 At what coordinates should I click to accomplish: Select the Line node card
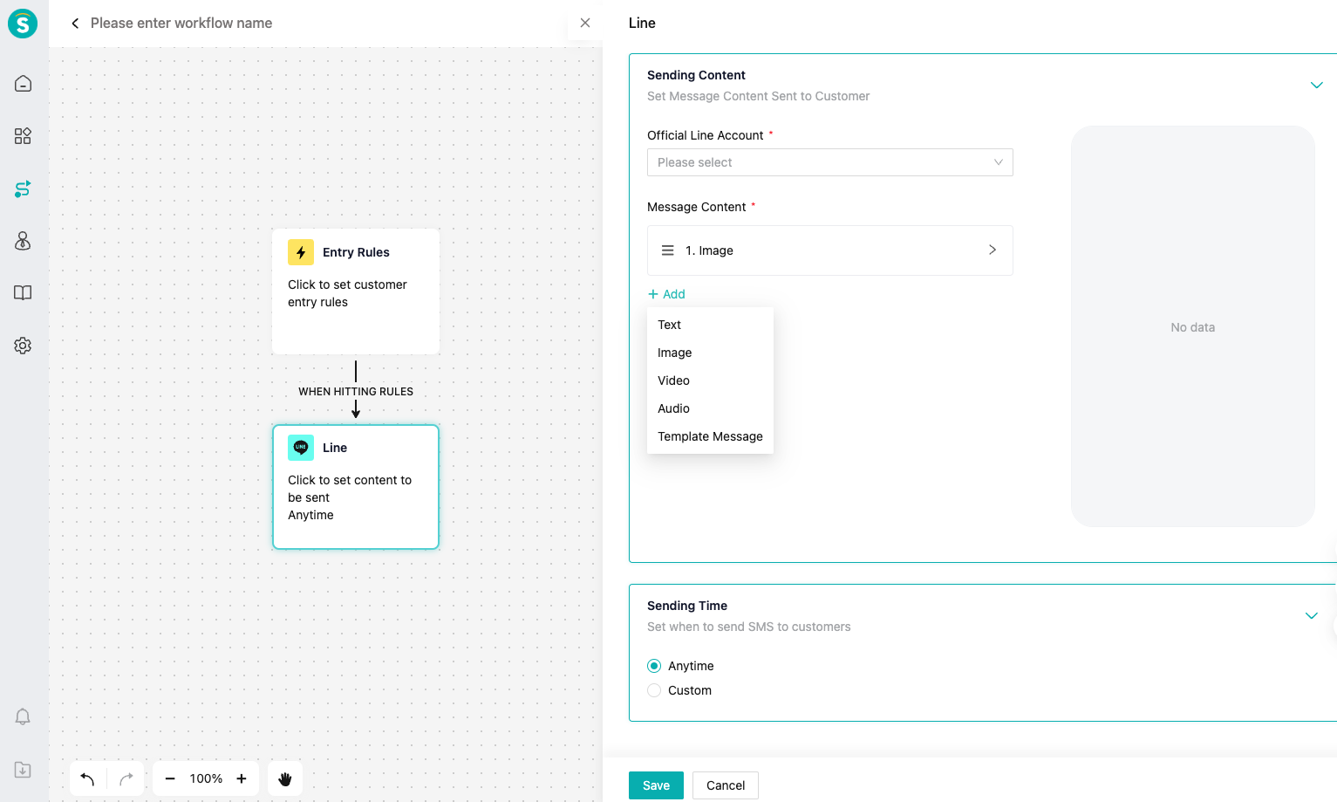pos(356,487)
